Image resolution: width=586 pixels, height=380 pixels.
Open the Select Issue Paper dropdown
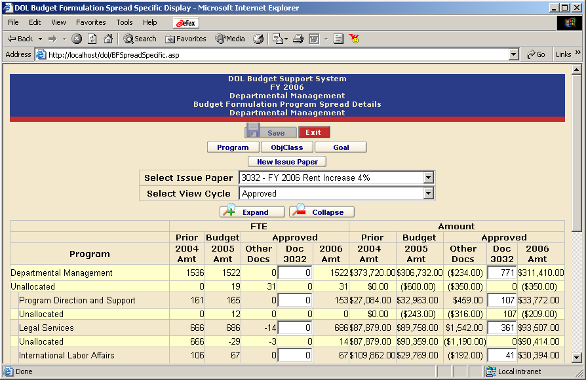(428, 178)
